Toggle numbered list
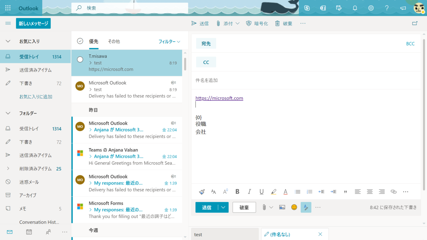This screenshot has width=427, height=240. (310, 192)
